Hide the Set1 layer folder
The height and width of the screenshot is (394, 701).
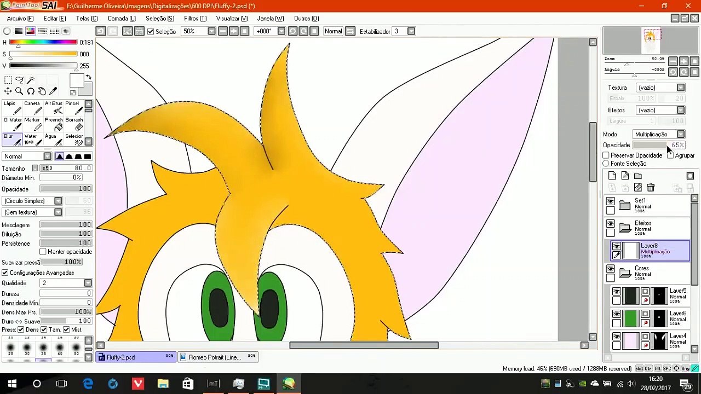pyautogui.click(x=611, y=202)
